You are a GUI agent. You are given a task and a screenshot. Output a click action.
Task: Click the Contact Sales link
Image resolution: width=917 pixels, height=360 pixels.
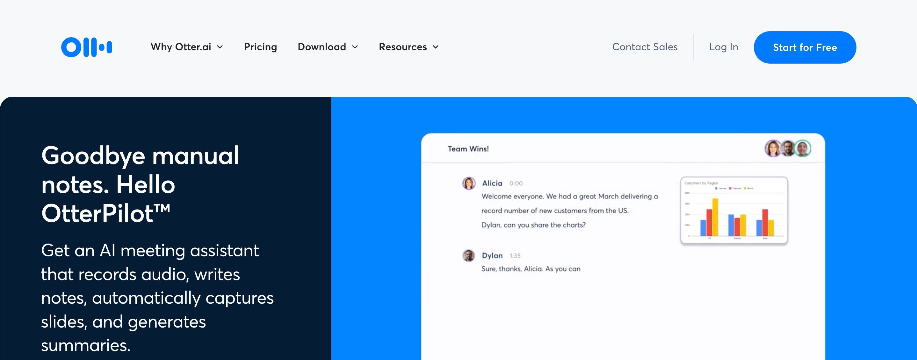tap(645, 47)
